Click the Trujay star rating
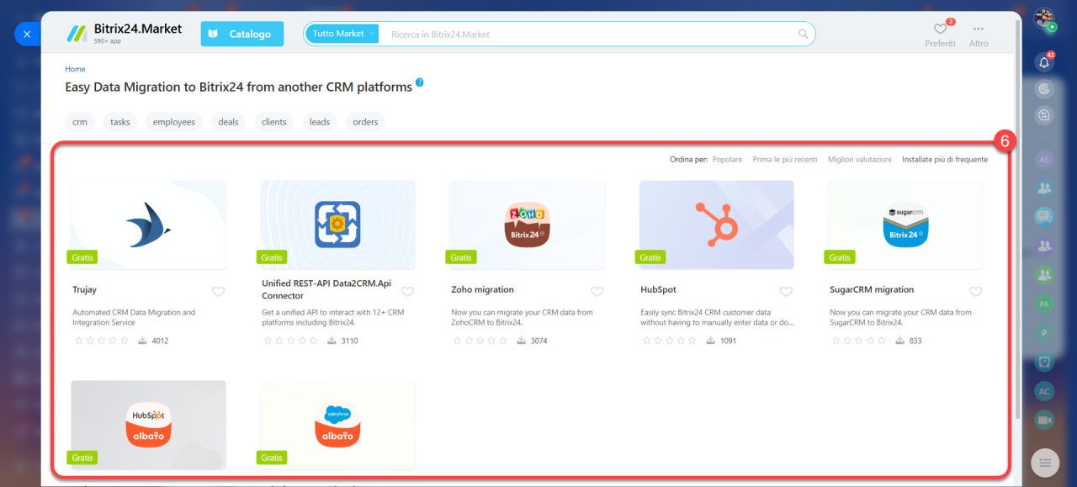Screen dimensions: 1077x487 coord(102,341)
